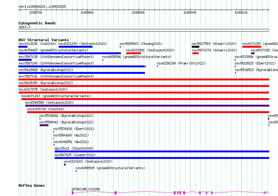Click the dgv15n21 (Shaikh2009) blue bar
278x196 pixels.
[162, 151]
